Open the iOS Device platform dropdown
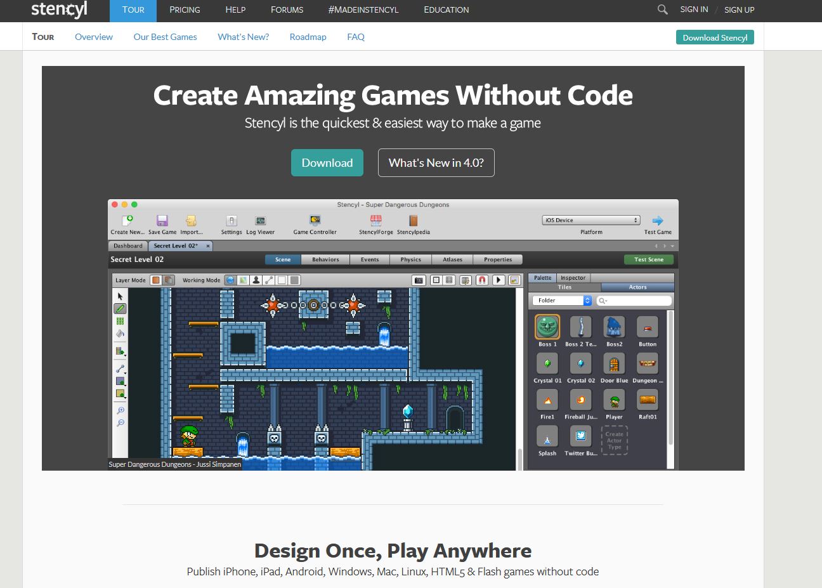This screenshot has width=822, height=588. tap(590, 220)
